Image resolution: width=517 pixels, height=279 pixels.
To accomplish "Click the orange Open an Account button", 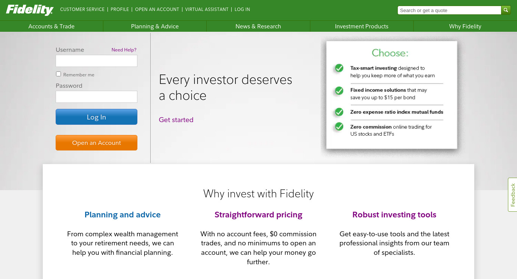I will [x=97, y=143].
